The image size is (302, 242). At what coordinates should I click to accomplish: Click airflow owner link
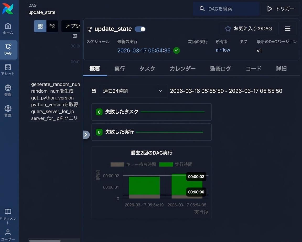223,50
